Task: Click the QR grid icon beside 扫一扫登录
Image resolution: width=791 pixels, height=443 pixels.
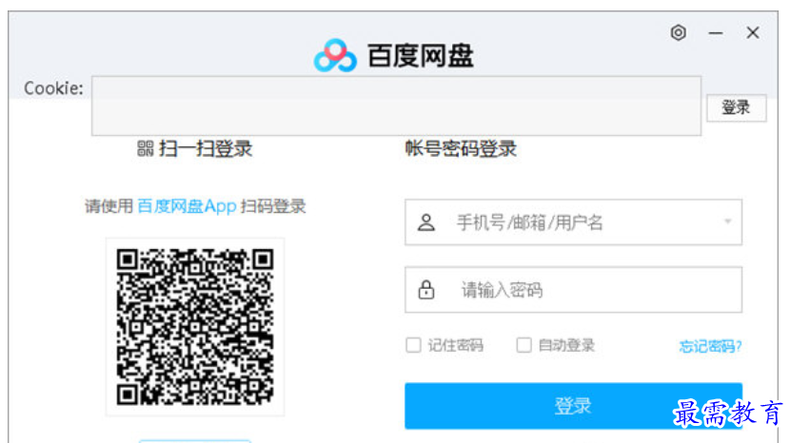Action: pos(146,148)
